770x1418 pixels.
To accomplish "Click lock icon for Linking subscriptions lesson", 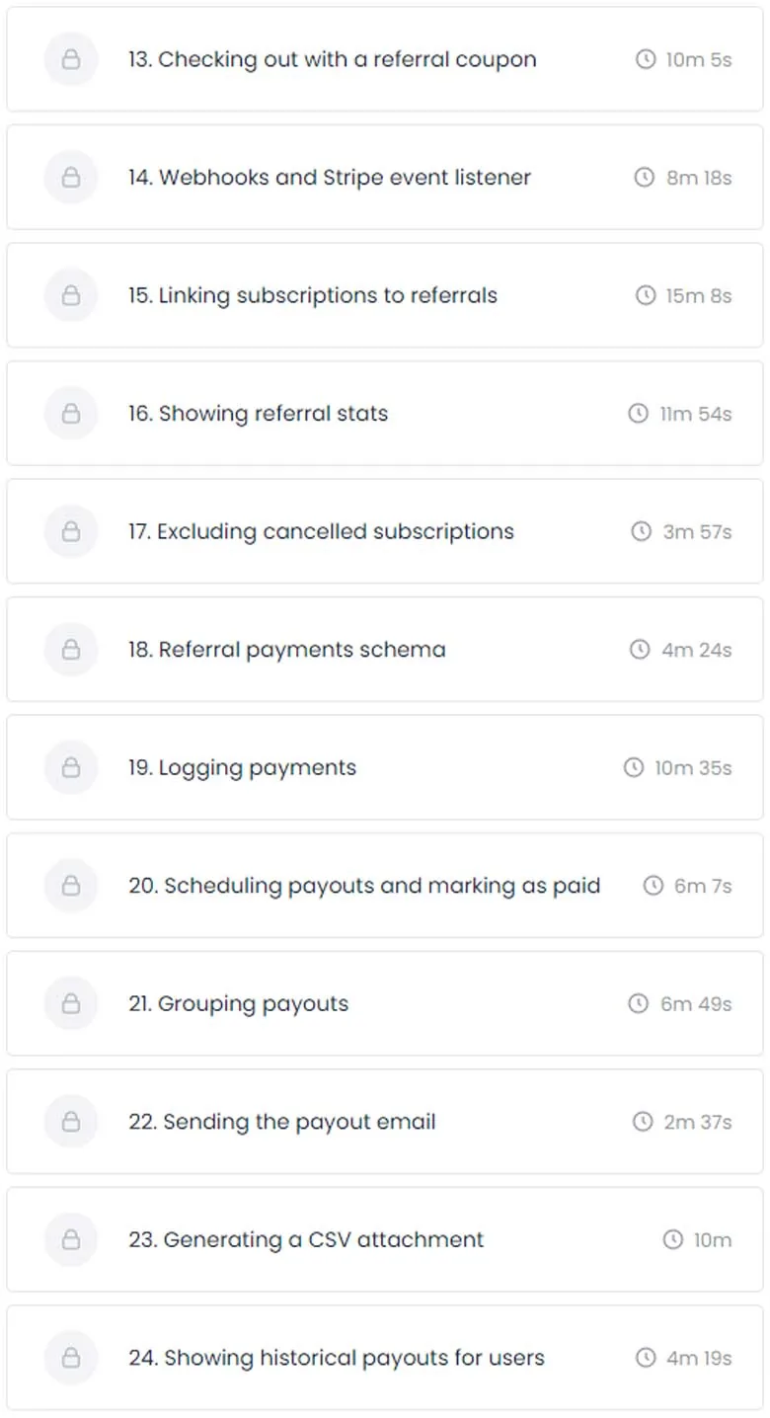I will 71,295.
